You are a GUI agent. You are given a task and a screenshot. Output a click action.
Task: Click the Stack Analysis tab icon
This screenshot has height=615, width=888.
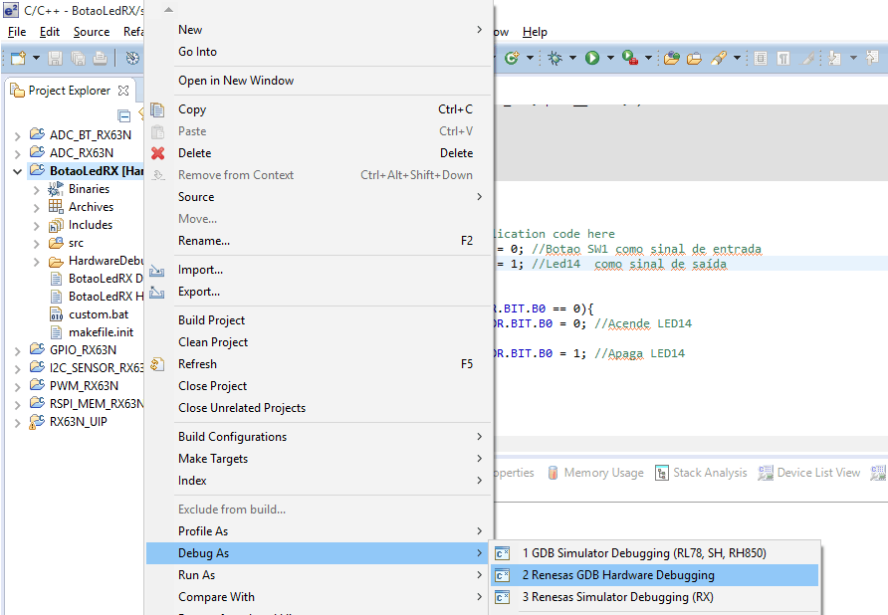coord(661,473)
